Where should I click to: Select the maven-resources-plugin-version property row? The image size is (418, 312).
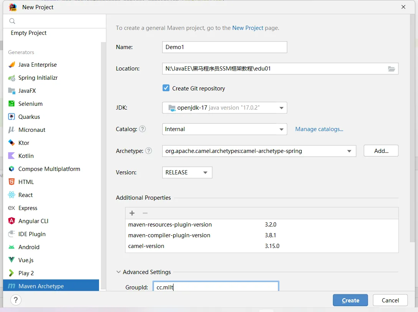pos(262,225)
